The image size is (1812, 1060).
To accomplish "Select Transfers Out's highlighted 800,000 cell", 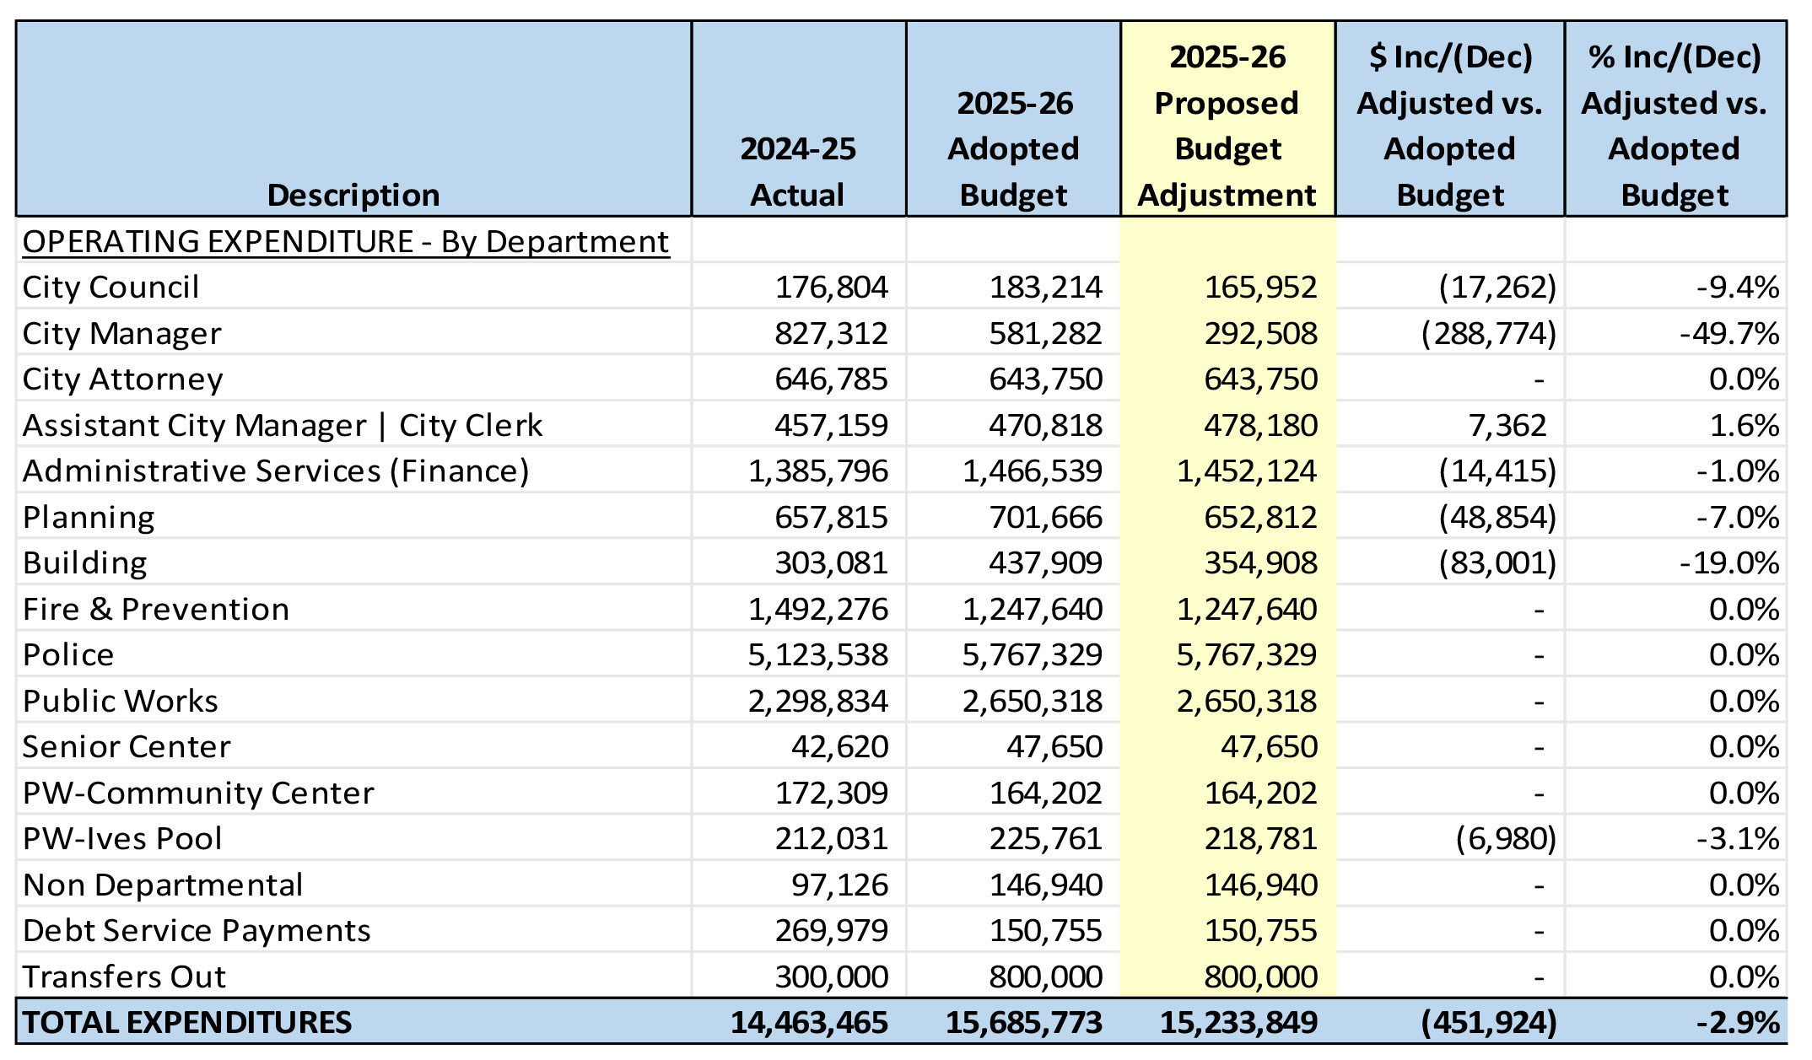I will tap(1260, 977).
